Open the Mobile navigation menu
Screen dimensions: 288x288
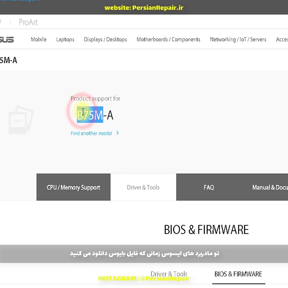click(38, 39)
